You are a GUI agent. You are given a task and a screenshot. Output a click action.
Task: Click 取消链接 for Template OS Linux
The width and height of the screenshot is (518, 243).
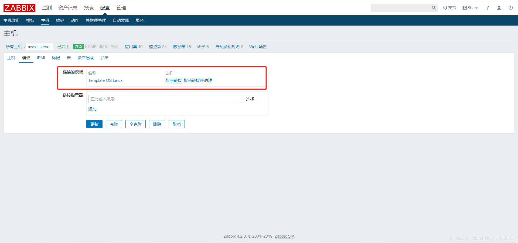click(173, 80)
